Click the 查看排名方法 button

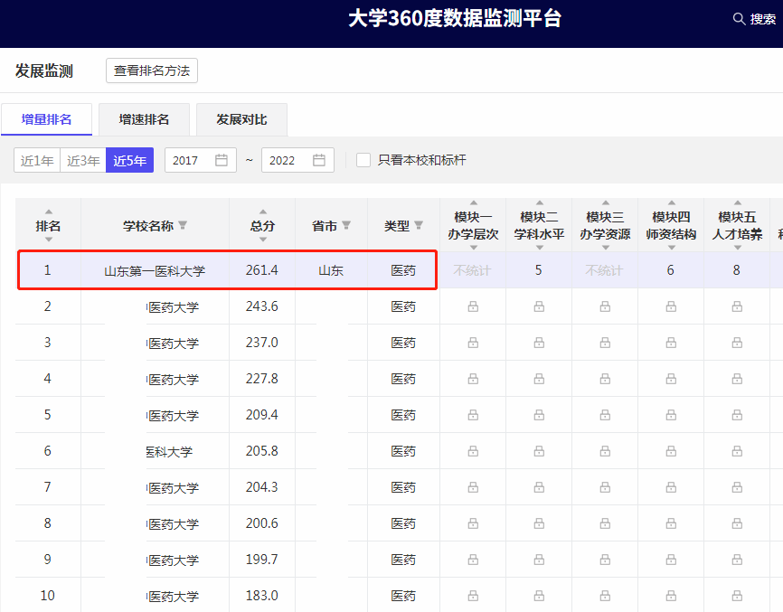(152, 71)
